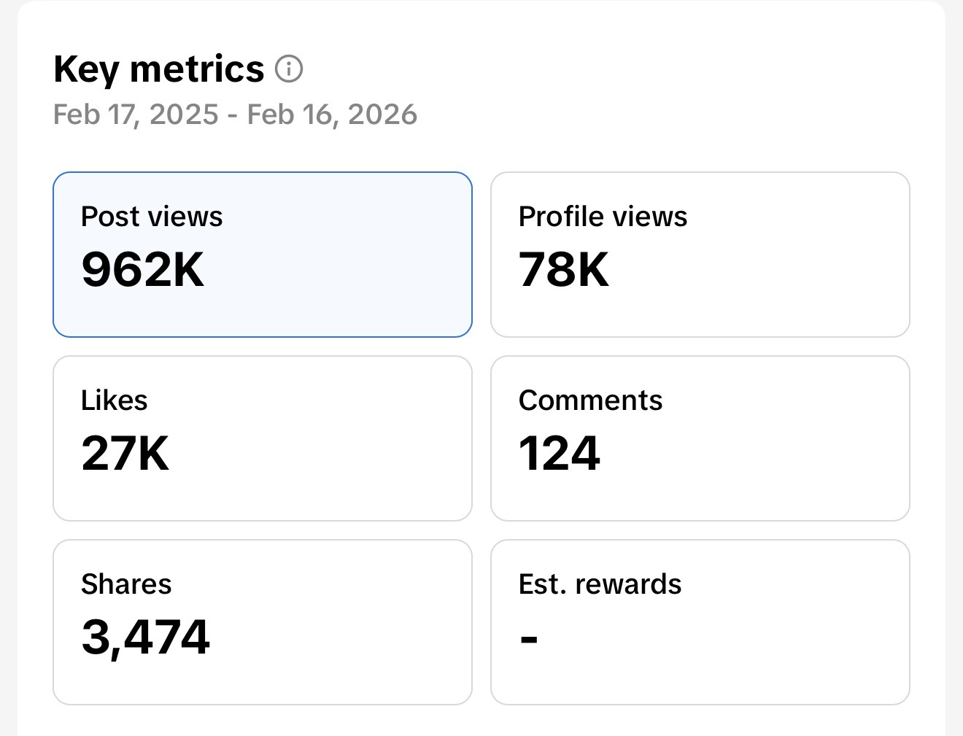
Task: Click the 124 comments value
Action: pyautogui.click(x=559, y=454)
